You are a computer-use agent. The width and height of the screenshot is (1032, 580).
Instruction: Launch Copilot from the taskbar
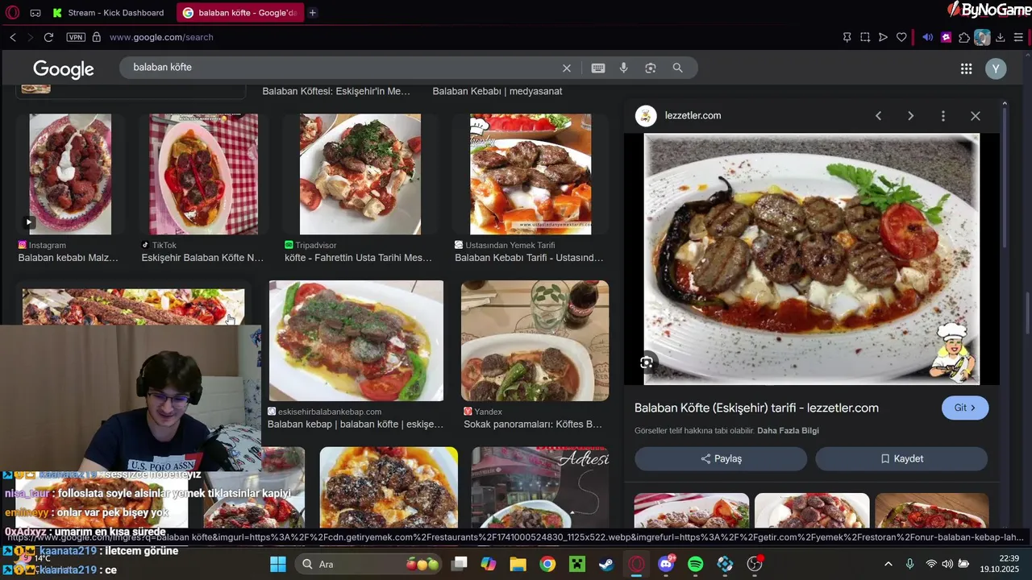[x=489, y=564]
